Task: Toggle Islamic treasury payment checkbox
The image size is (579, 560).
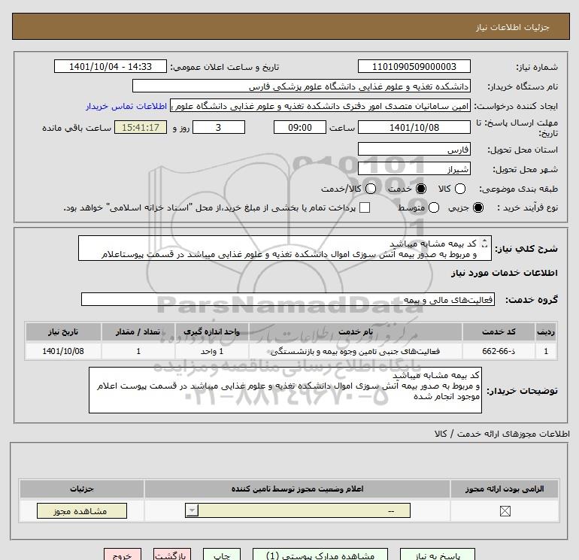Action: point(365,207)
